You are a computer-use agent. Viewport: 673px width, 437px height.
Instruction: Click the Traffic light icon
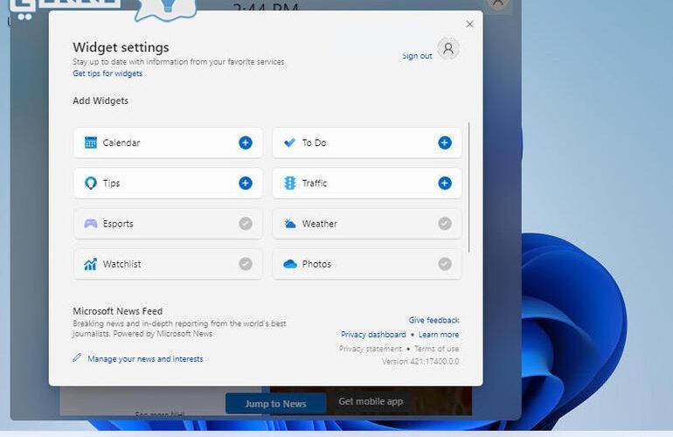click(290, 184)
